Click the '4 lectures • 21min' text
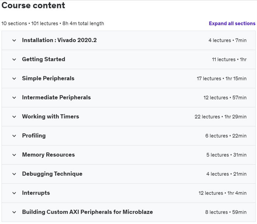Image resolution: width=257 pixels, height=224 pixels. (226, 174)
